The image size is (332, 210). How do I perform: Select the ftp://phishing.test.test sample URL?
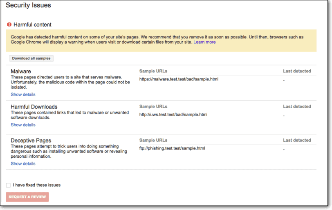click(x=172, y=148)
